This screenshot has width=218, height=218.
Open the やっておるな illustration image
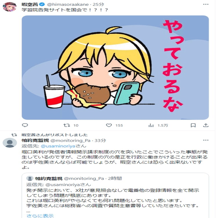pos(115,67)
